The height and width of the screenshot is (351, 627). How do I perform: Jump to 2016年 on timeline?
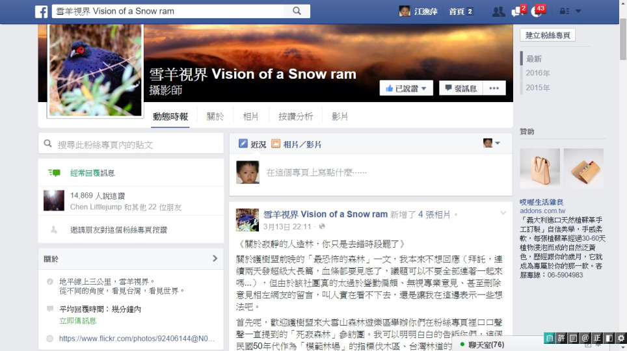click(x=538, y=73)
